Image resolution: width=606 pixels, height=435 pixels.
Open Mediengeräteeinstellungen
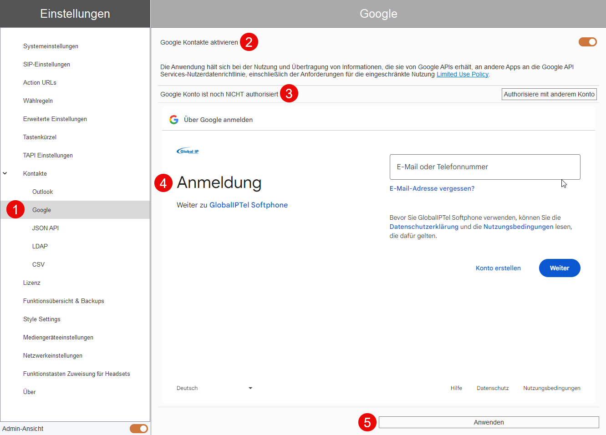click(x=58, y=337)
